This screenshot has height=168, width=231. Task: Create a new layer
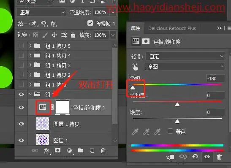point(92,151)
